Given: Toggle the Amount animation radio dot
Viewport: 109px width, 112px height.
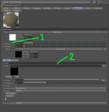Looking at the screenshot, I should point(4,44).
